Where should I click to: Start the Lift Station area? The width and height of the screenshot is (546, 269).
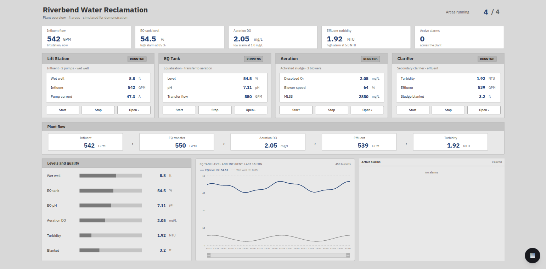pos(63,110)
